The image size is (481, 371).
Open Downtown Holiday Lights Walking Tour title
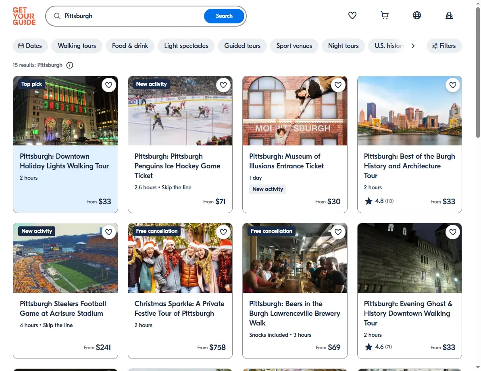[64, 161]
